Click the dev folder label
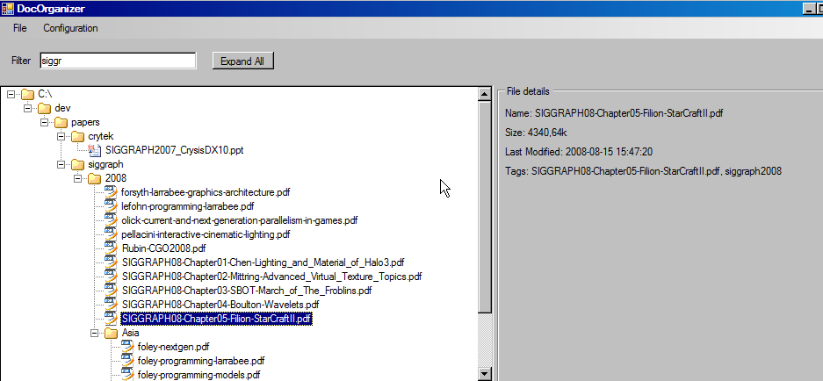823x381 pixels. pos(62,109)
